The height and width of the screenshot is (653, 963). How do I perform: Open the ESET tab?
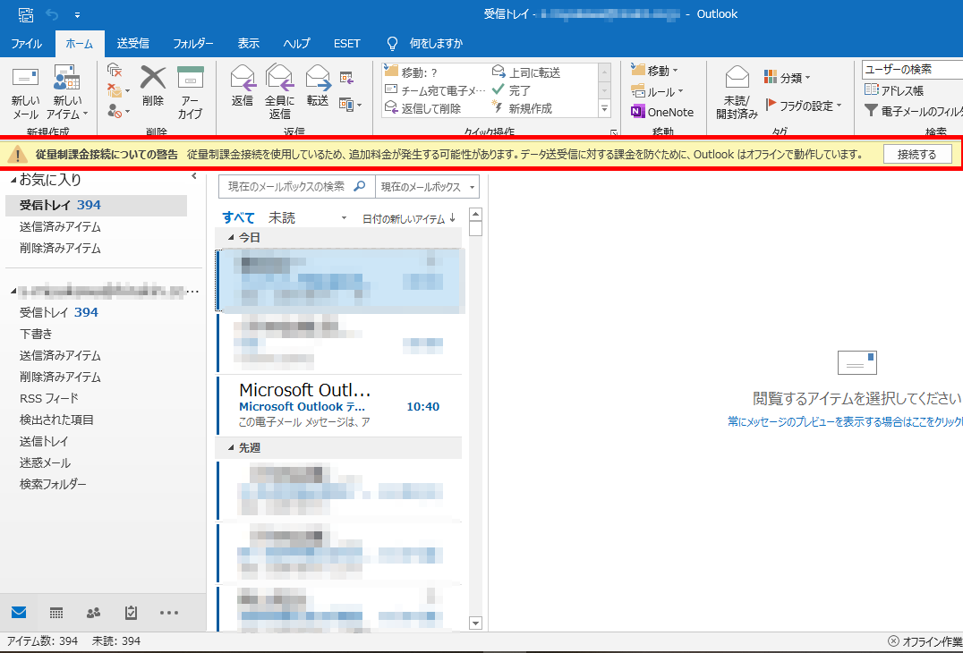(347, 44)
